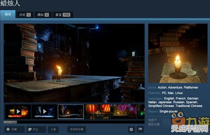Play the second video thumbnail with blue scene
Image resolution: width=210 pixels, height=135 pixels.
tap(44, 111)
